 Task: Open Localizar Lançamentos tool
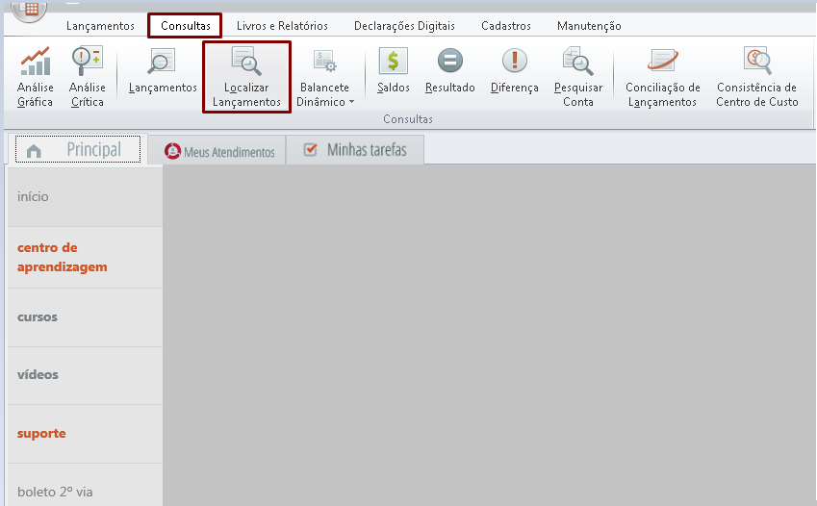[246, 77]
